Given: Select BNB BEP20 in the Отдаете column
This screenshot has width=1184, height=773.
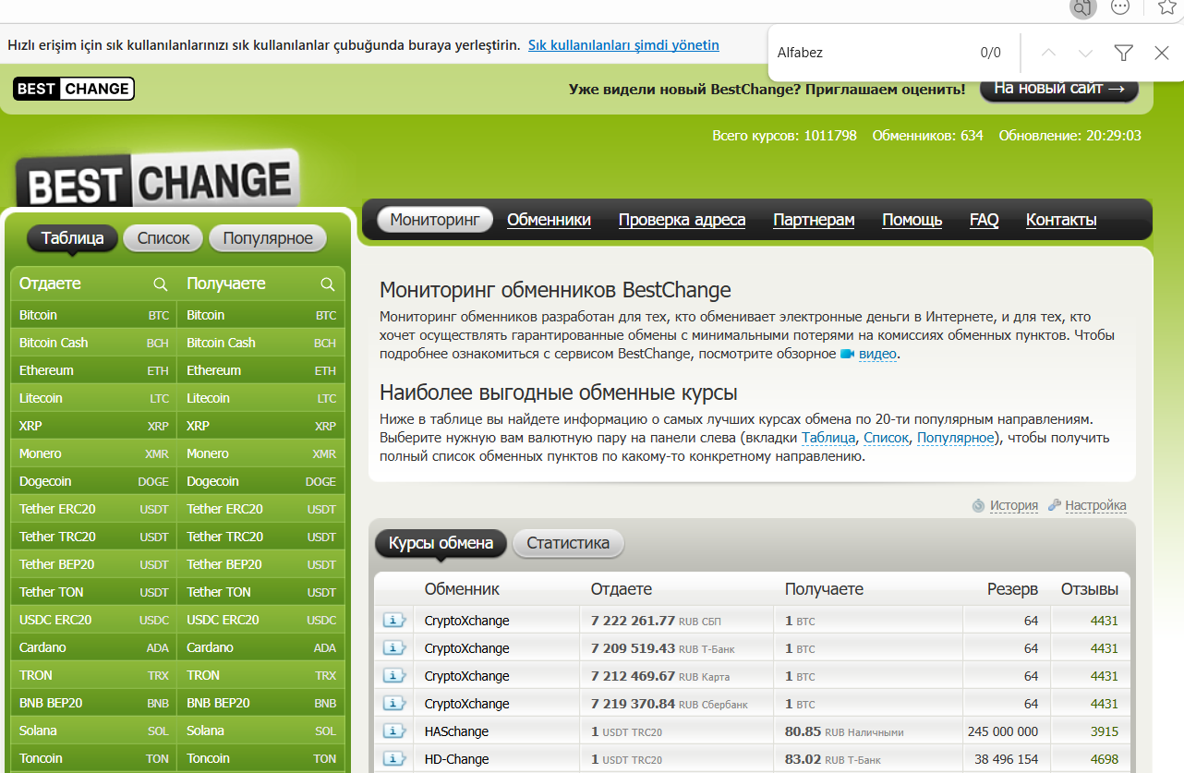Looking at the screenshot, I should point(94,703).
